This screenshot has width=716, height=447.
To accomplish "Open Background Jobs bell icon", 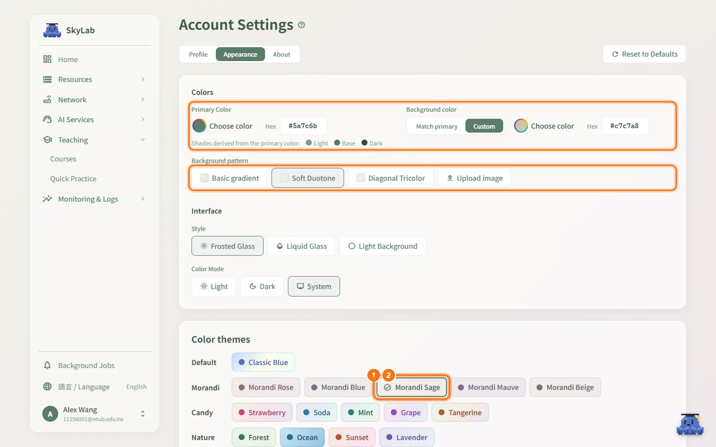I will tap(47, 366).
